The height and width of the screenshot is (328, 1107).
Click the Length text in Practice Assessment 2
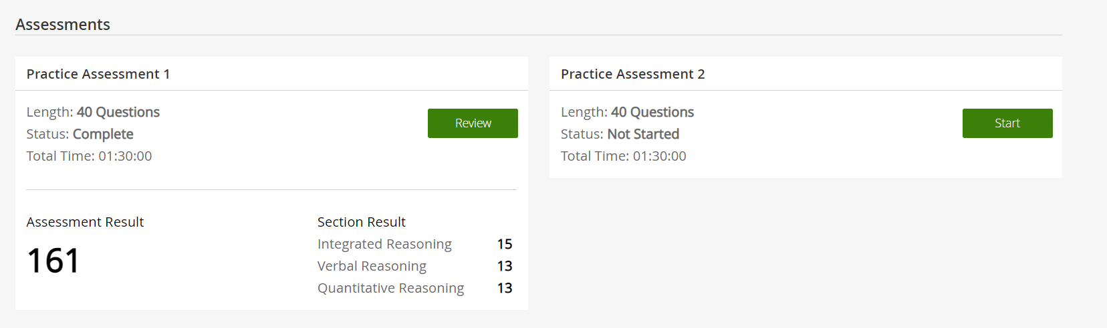point(627,112)
